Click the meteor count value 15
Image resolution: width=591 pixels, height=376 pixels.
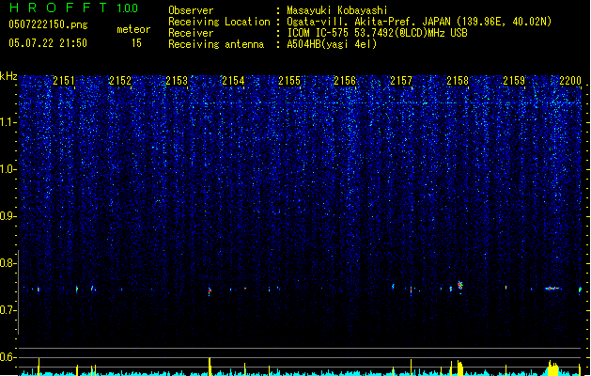click(136, 43)
